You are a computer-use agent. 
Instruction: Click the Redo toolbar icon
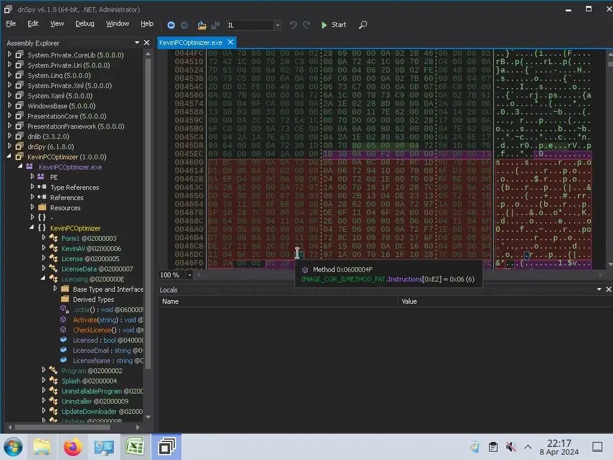pyautogui.click(x=306, y=25)
